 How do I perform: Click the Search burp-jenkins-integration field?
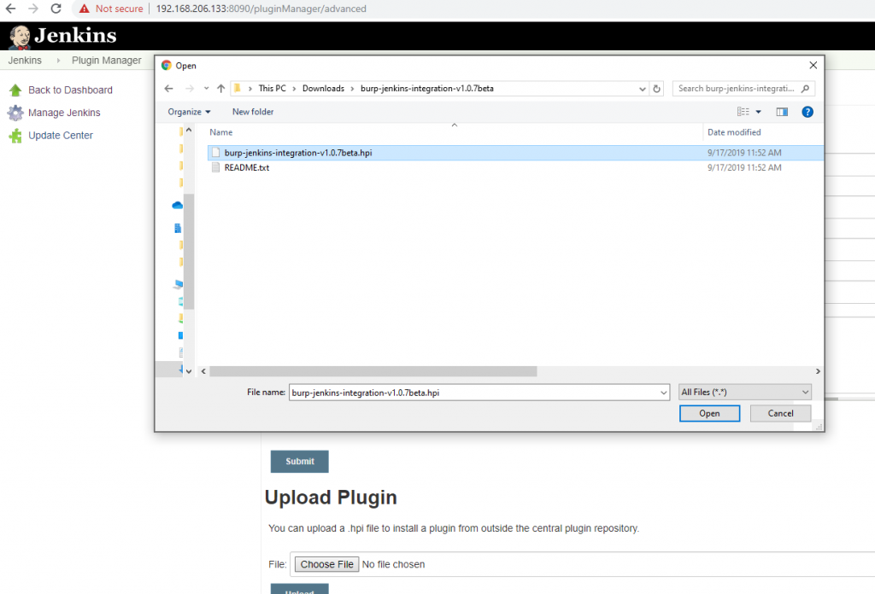coord(737,89)
